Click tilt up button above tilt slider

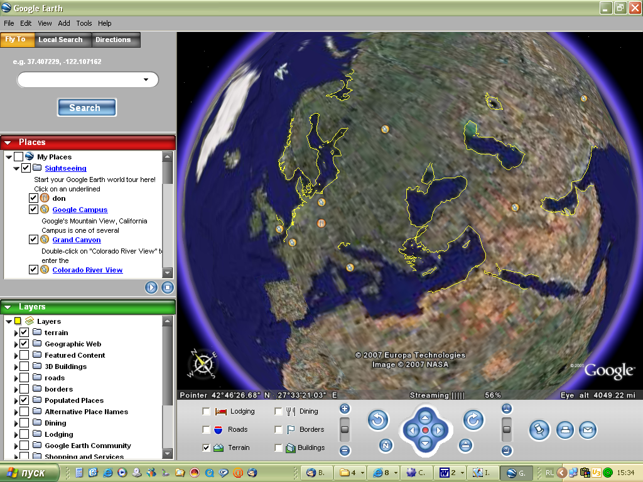[x=507, y=408]
